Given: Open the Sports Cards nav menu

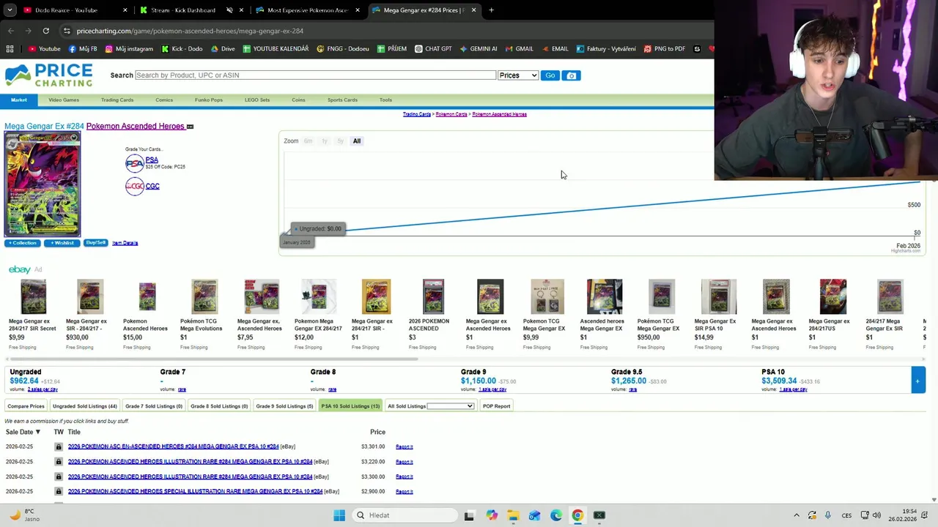Looking at the screenshot, I should (x=342, y=100).
